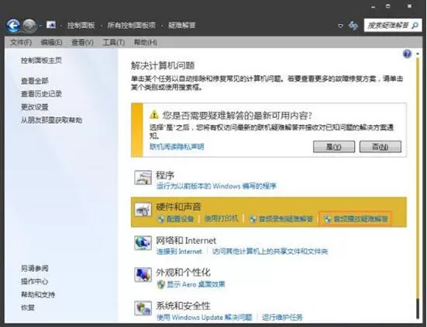The width and height of the screenshot is (427, 327).
Task: Click the 运行维护任务 link
Action: click(x=282, y=318)
